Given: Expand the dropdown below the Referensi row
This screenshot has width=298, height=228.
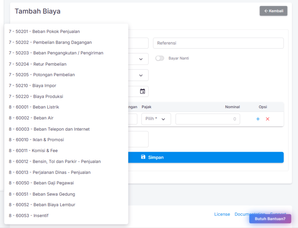Looking at the screenshot, I should pos(141,59).
